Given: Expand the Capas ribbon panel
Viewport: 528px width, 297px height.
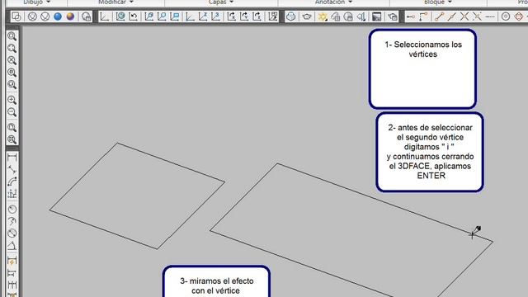Looking at the screenshot, I should point(221,2).
